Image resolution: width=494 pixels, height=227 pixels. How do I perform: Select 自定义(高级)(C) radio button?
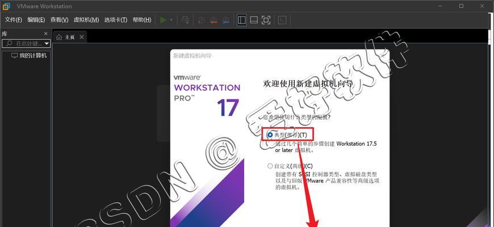click(x=270, y=166)
